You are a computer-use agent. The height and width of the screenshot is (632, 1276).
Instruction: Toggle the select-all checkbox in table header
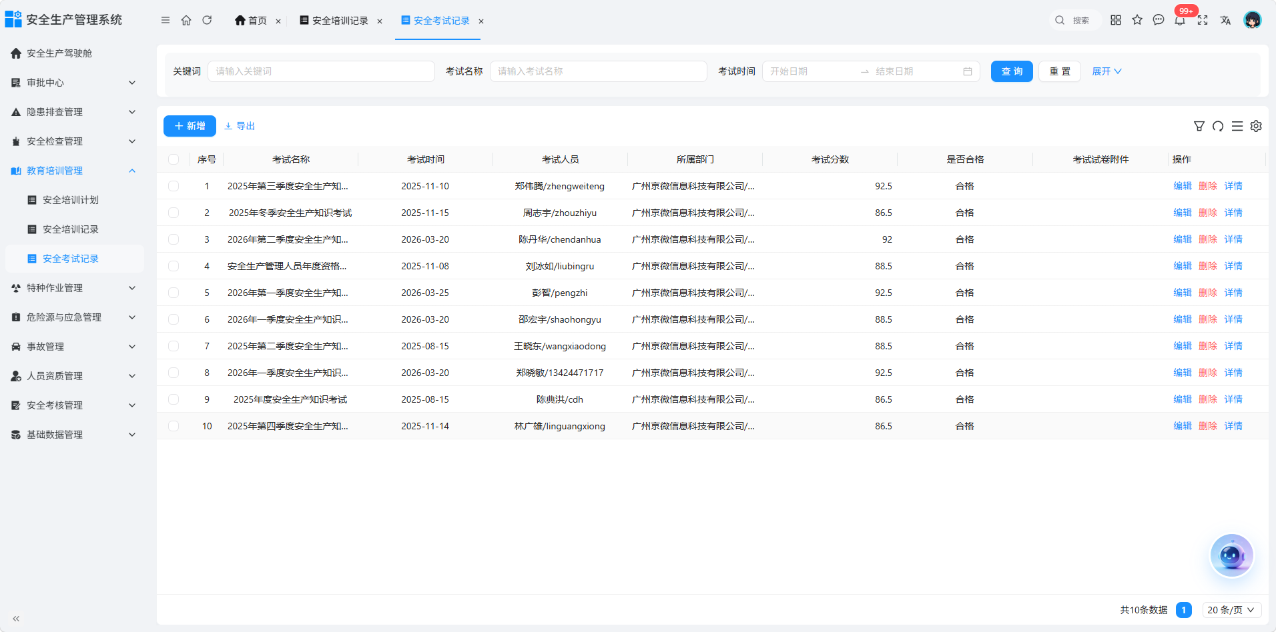(174, 159)
